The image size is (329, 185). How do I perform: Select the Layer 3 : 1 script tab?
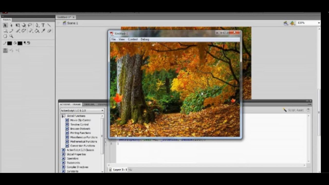tap(118, 170)
